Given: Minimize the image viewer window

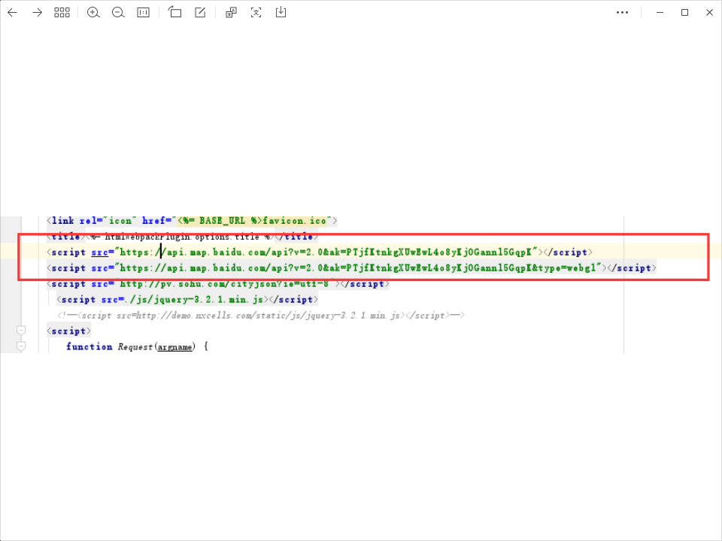Looking at the screenshot, I should pyautogui.click(x=660, y=13).
